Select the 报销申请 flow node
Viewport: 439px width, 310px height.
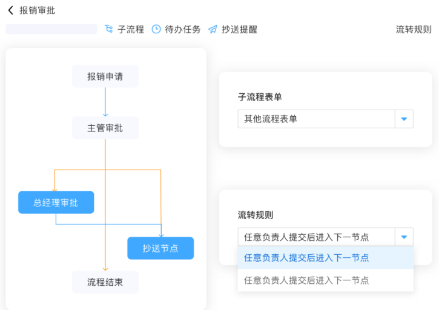coord(105,76)
